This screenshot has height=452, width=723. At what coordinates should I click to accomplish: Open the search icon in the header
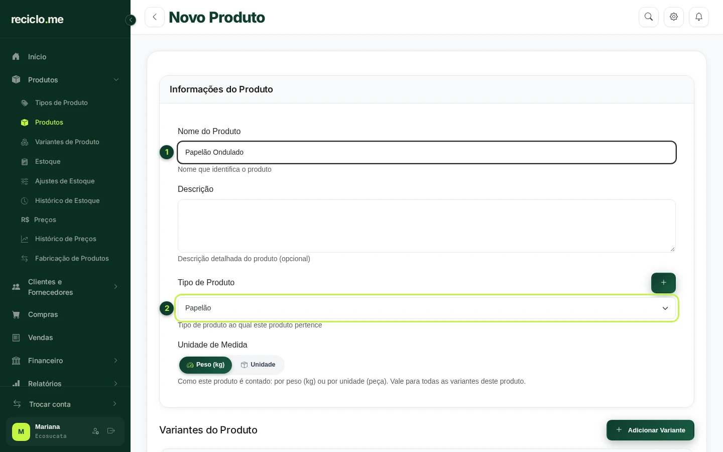[x=649, y=17]
